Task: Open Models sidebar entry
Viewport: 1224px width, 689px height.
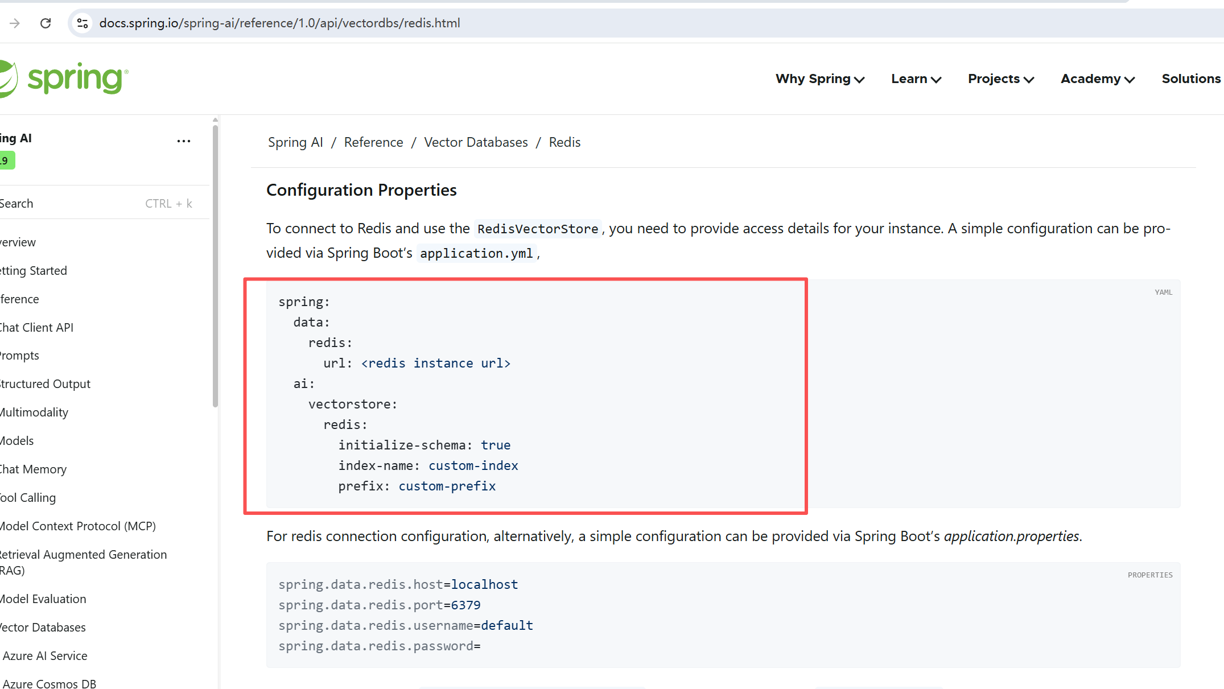Action: (17, 441)
